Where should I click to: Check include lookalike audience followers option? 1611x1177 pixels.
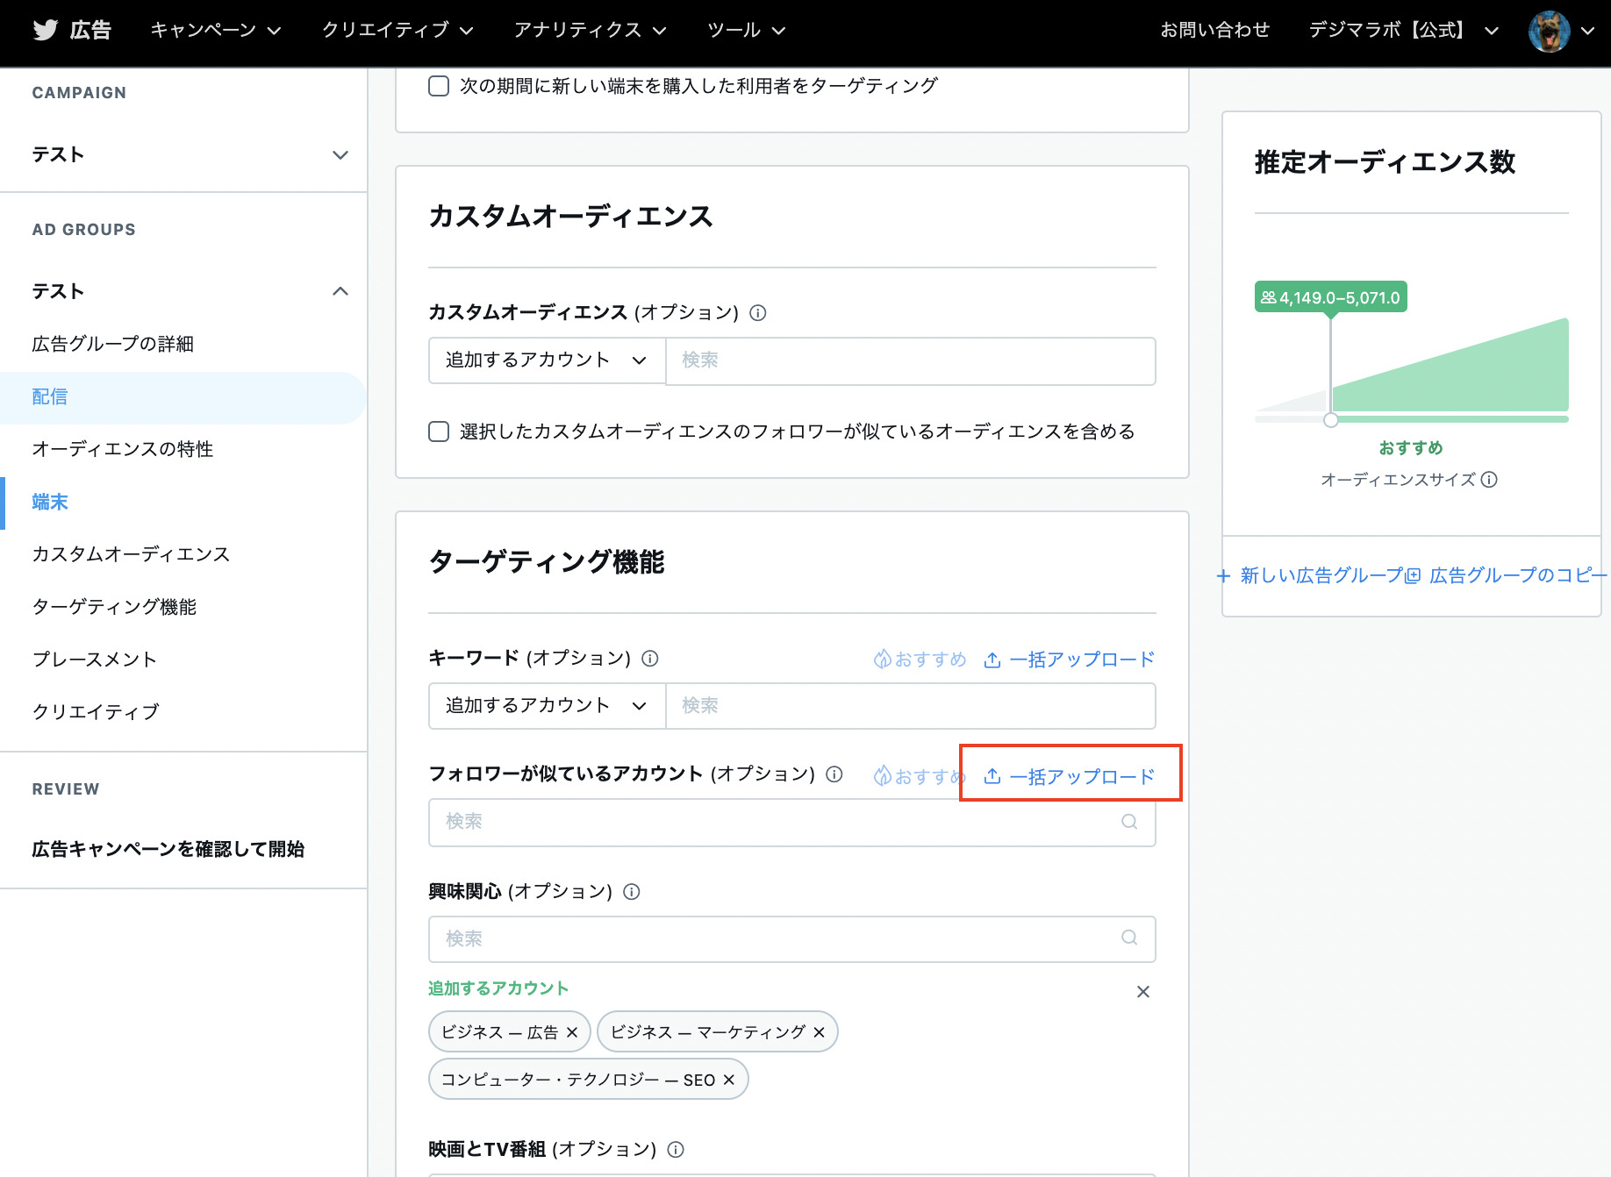tap(439, 432)
